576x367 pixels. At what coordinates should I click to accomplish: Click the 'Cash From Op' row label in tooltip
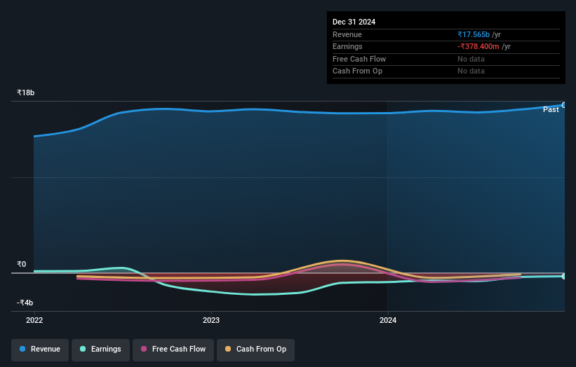(357, 71)
